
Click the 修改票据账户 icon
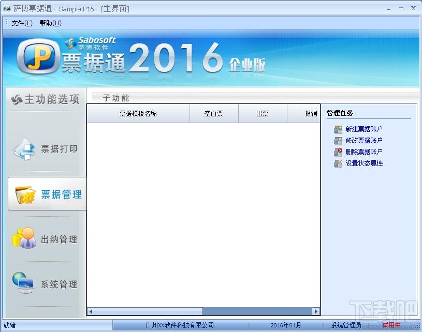pos(338,141)
